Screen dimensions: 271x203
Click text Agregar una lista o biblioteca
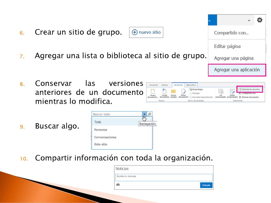[x=89, y=56]
